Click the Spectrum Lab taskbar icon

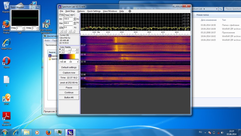70,132
